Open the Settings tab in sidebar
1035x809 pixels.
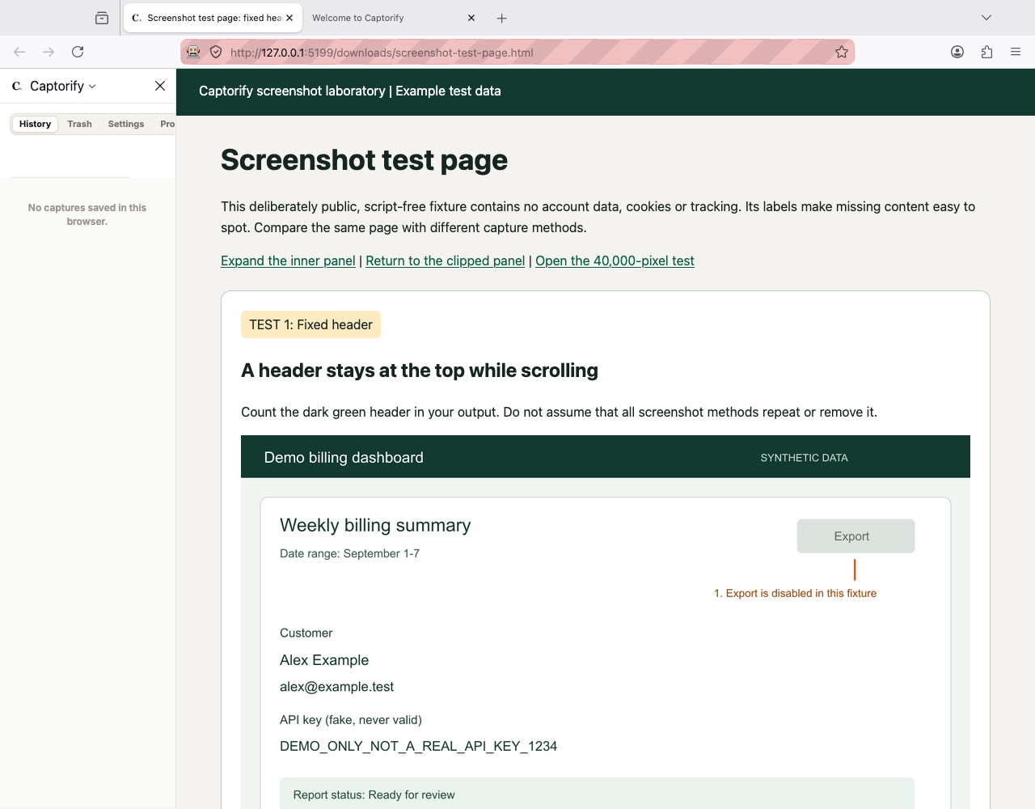tap(126, 124)
